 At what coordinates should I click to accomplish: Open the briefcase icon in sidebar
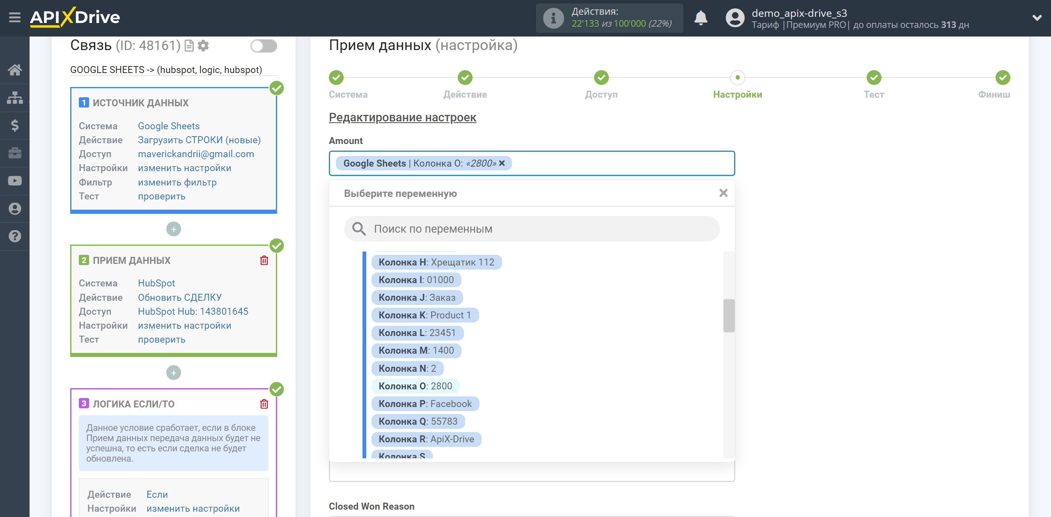coord(15,153)
